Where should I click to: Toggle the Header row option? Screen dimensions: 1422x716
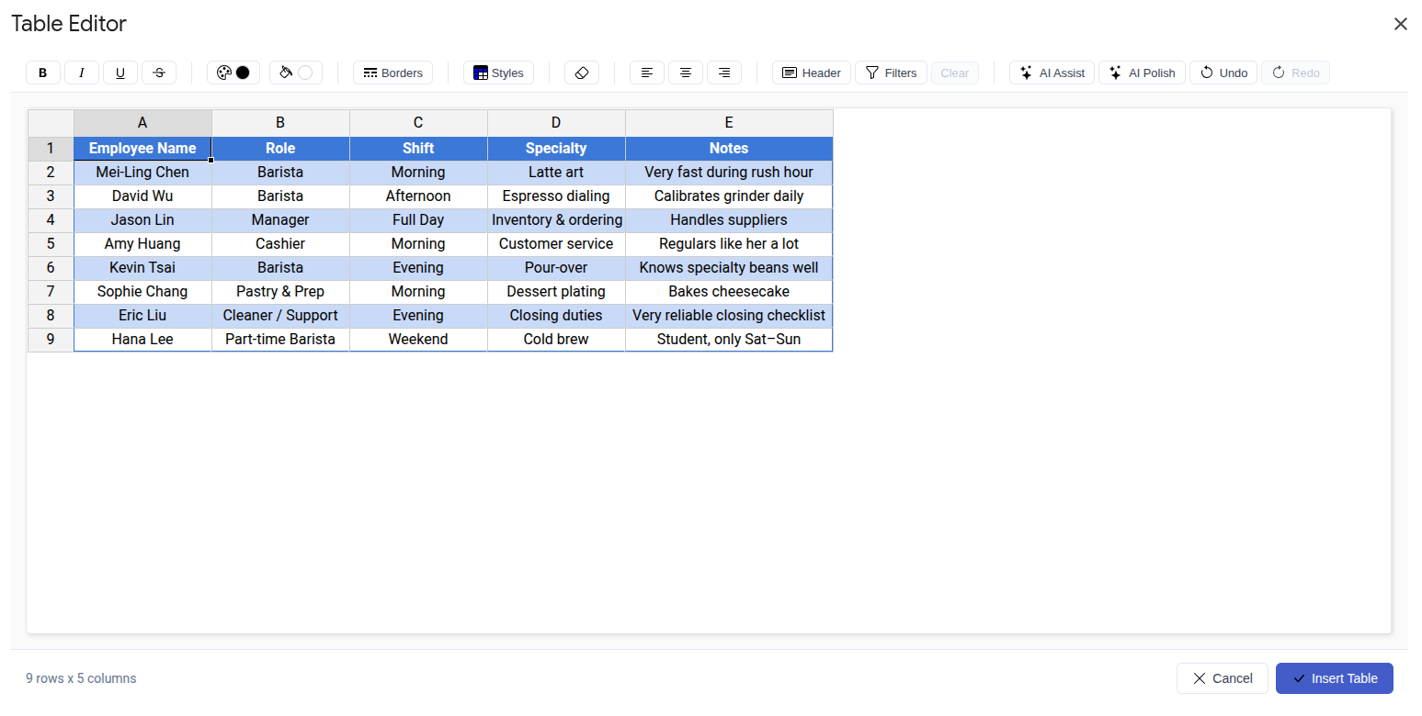pyautogui.click(x=811, y=73)
